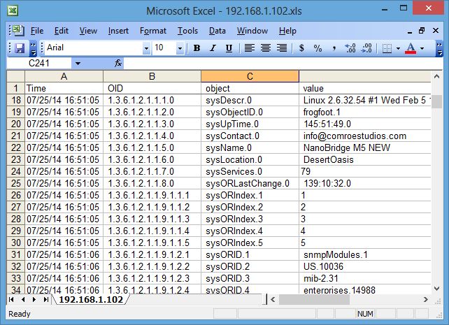
Task: Click Excel application icon in title bar
Action: tap(13, 10)
